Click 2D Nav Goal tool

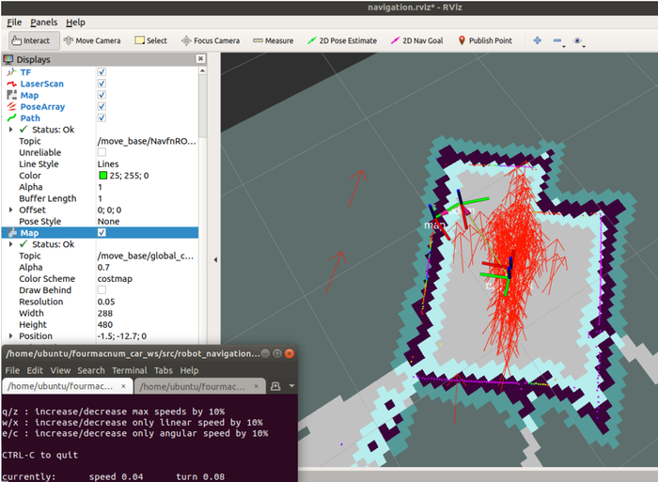click(x=416, y=40)
